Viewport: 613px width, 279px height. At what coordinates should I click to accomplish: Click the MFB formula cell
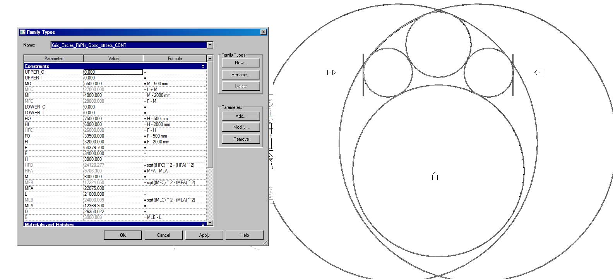click(175, 183)
